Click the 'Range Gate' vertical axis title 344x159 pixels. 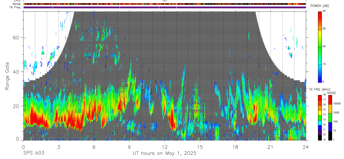point(7,76)
